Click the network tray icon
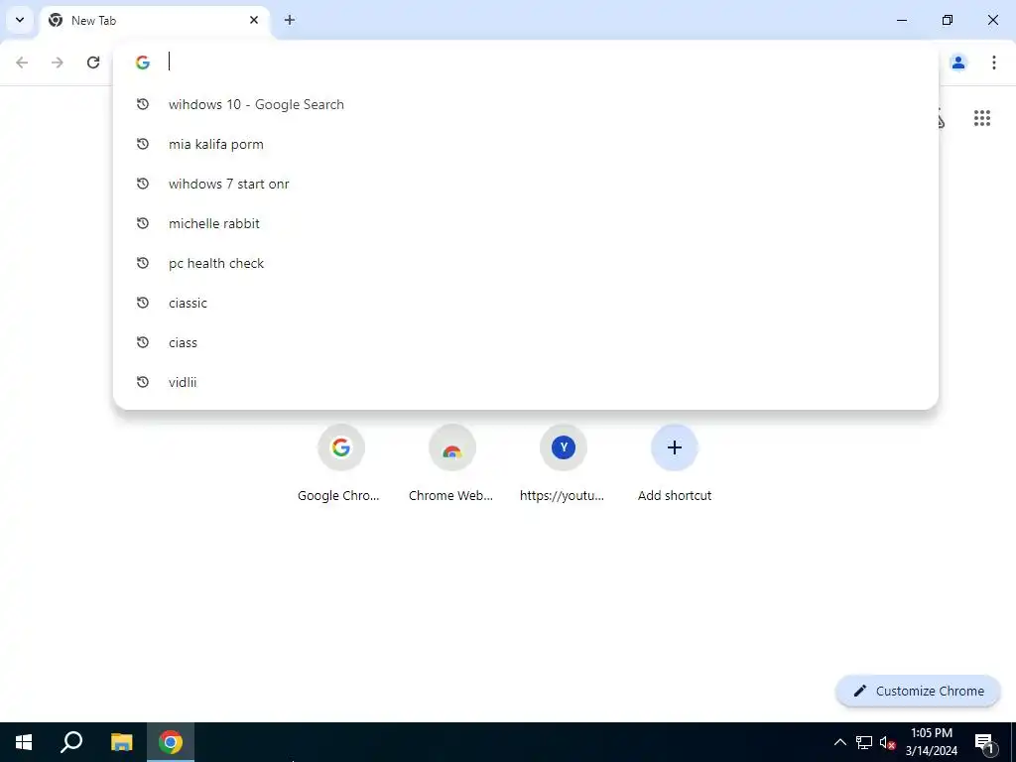 click(x=864, y=742)
